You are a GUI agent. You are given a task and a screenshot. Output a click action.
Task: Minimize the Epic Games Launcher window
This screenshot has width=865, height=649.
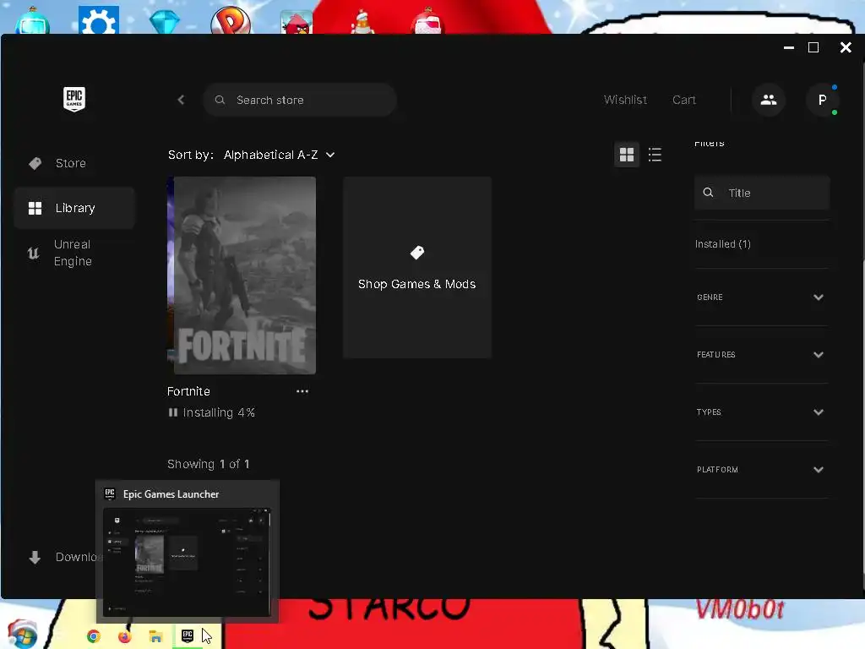point(789,48)
